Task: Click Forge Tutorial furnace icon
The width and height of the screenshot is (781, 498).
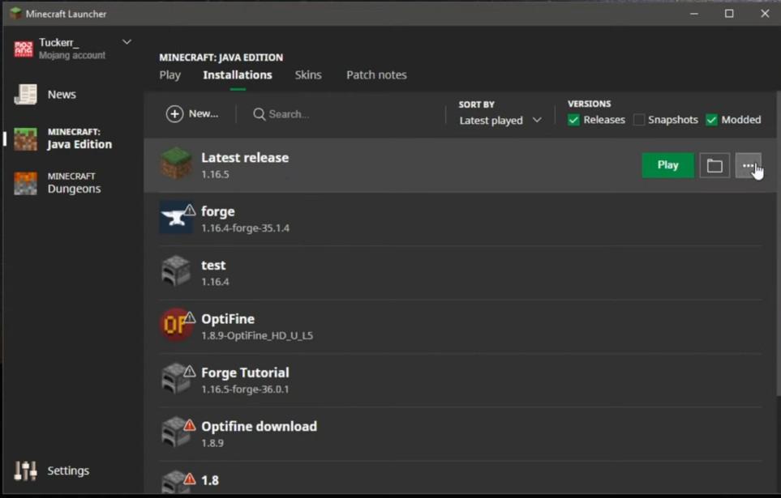Action: pyautogui.click(x=176, y=379)
